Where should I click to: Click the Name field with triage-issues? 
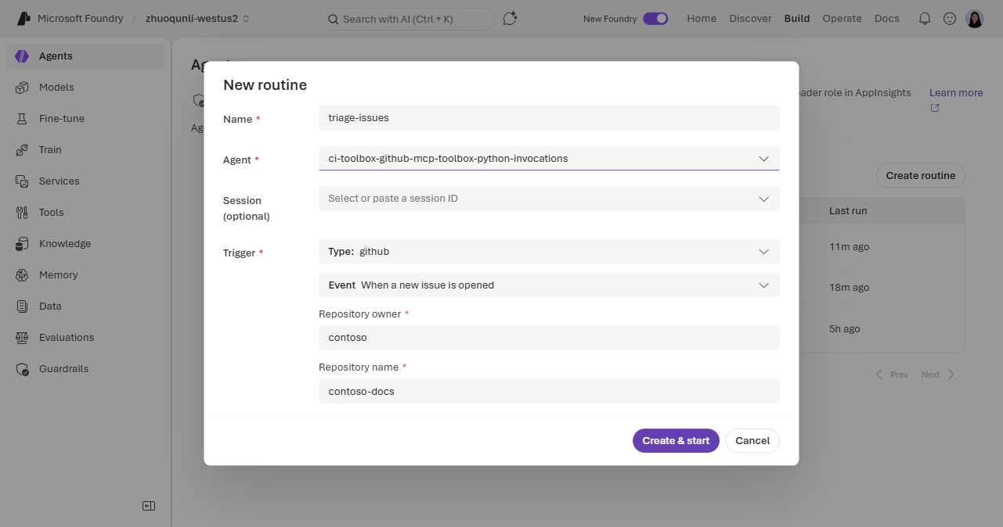point(549,118)
